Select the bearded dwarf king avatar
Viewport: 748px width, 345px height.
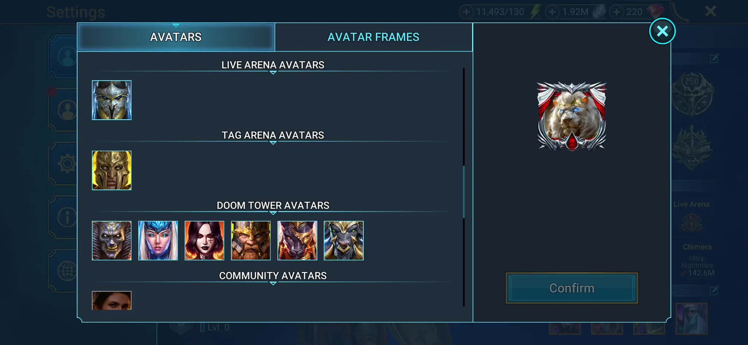point(251,240)
